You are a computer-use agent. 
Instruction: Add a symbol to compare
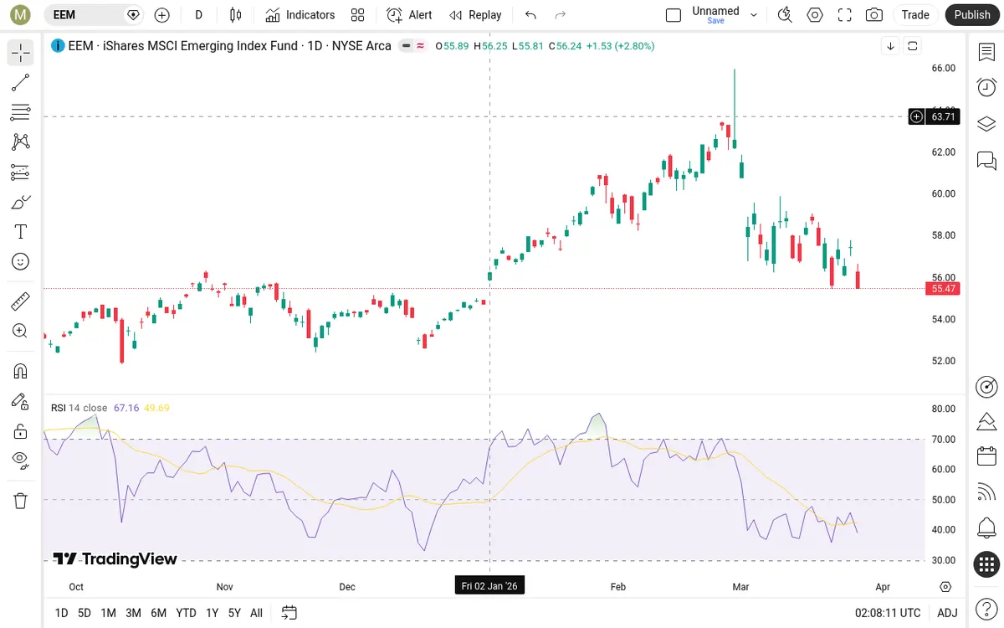161,15
